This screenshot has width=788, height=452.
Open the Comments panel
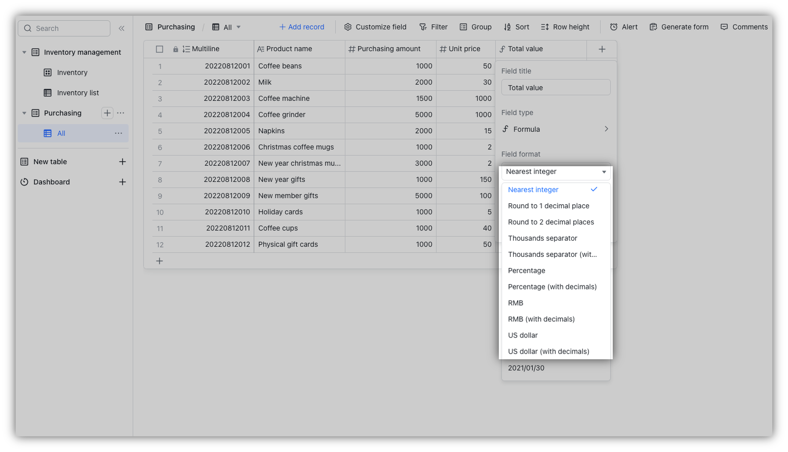pyautogui.click(x=724, y=27)
